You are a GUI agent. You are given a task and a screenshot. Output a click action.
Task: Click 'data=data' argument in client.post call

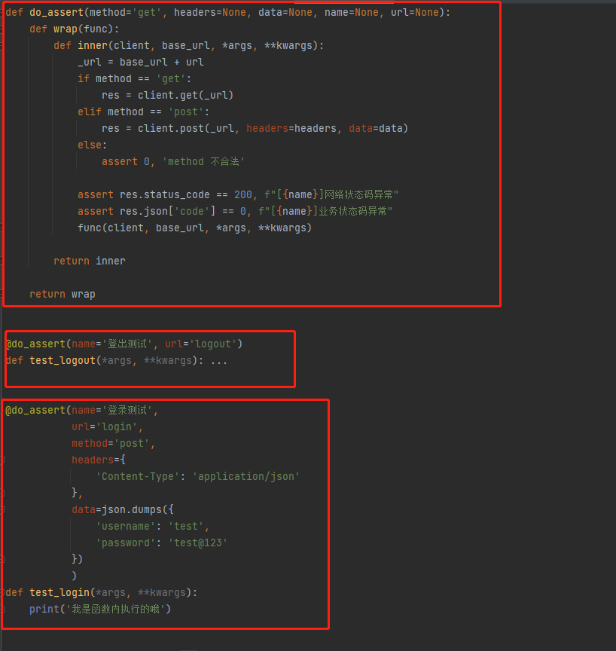376,129
